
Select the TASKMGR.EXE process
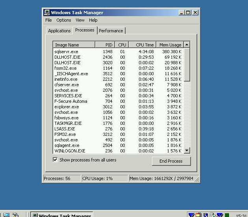(x=118, y=123)
